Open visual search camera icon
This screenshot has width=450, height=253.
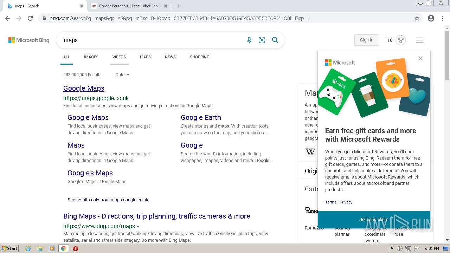[262, 40]
